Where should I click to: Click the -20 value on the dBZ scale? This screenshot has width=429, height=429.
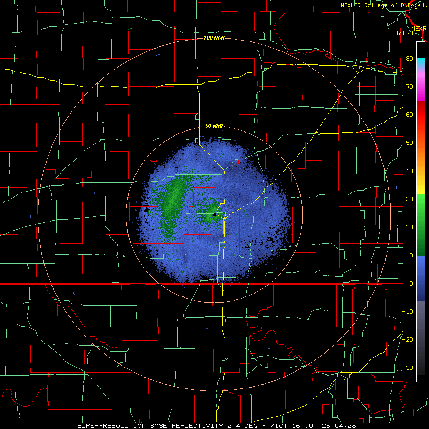pyautogui.click(x=408, y=339)
